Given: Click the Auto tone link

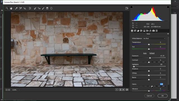Looking at the screenshot, I should point(145,53).
